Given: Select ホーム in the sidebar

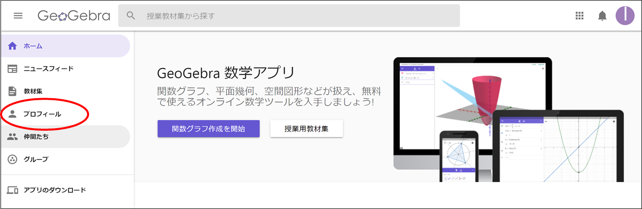Looking at the screenshot, I should point(65,46).
